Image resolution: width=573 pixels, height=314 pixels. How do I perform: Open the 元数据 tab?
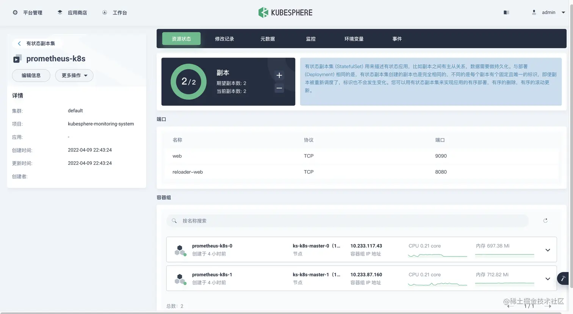pyautogui.click(x=268, y=39)
